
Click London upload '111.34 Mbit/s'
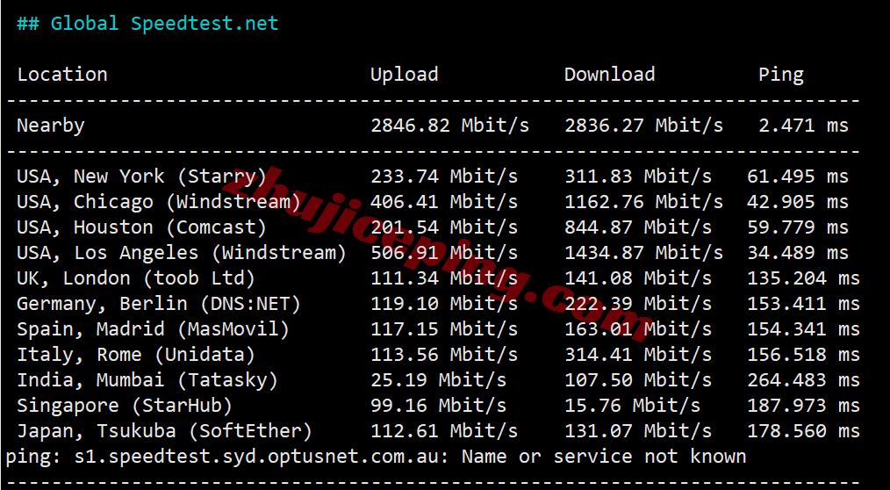[x=444, y=278]
